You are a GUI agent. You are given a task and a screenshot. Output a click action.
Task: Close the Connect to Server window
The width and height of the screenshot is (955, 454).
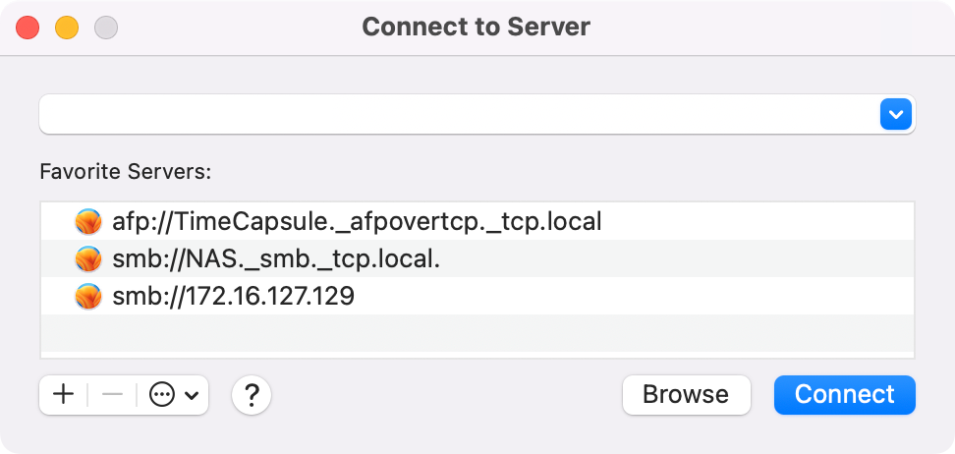[28, 27]
